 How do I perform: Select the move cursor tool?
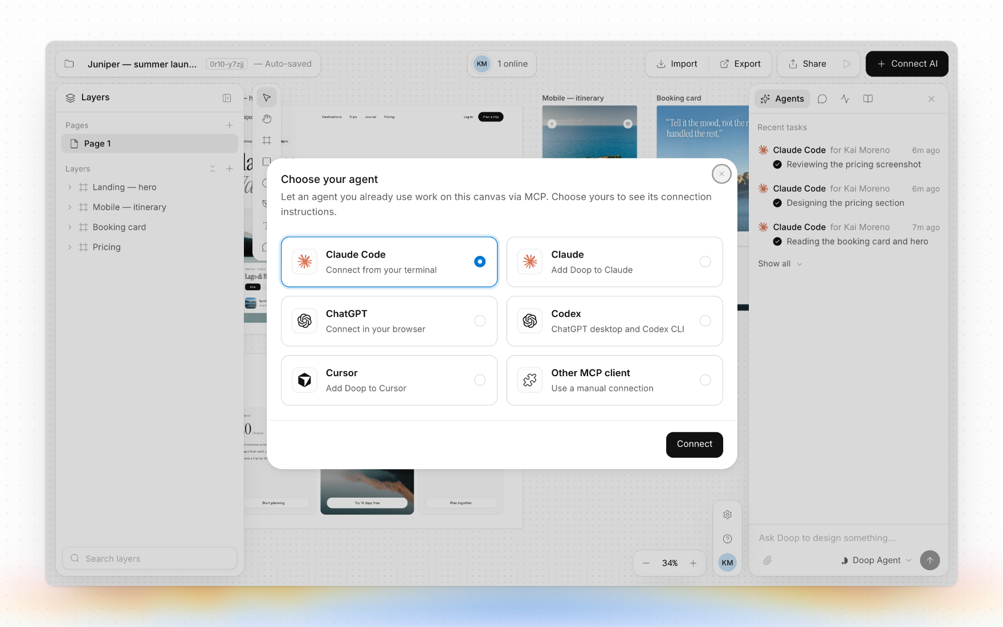tap(266, 97)
